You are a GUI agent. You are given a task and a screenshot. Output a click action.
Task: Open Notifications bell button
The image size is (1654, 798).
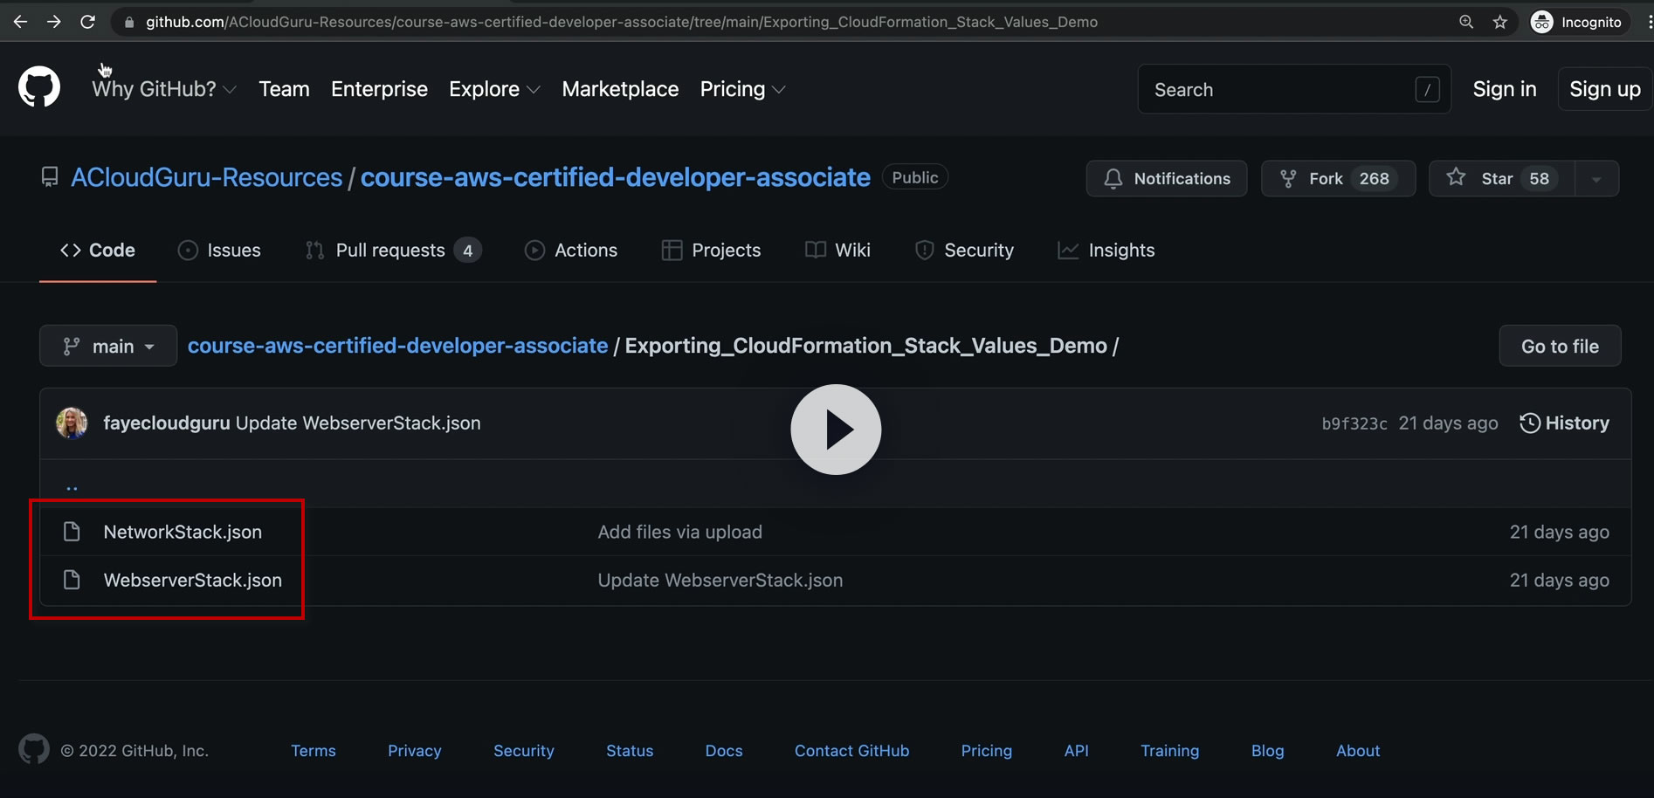point(1166,178)
